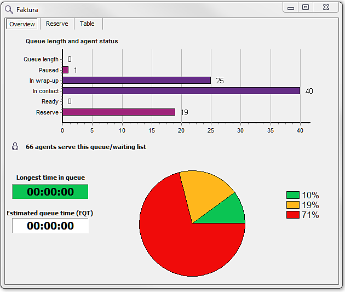Maximize the Faktura window

click(x=306, y=8)
